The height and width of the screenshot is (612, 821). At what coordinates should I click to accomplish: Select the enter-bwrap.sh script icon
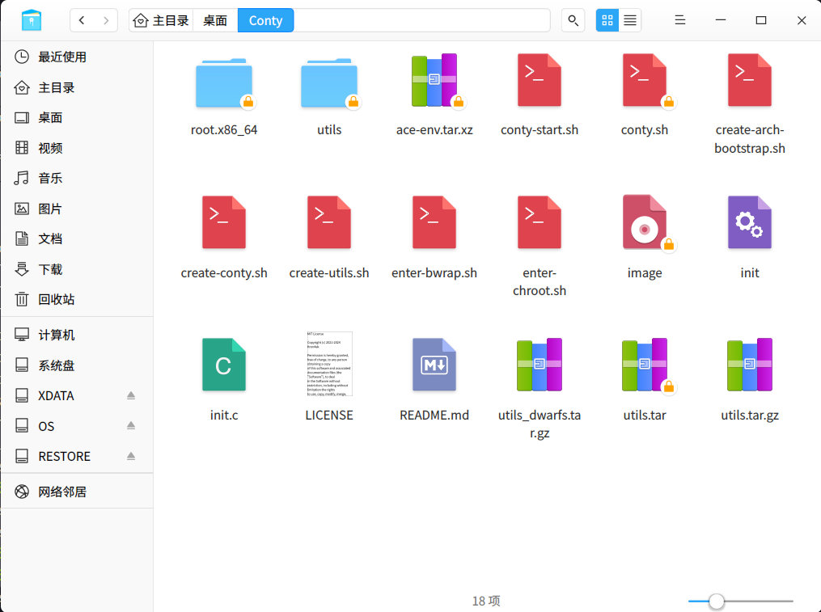[434, 222]
